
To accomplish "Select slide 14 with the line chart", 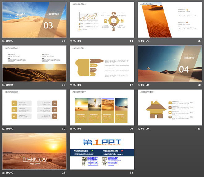I will click(x=102, y=19).
